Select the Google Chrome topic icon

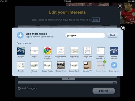coord(48,51)
